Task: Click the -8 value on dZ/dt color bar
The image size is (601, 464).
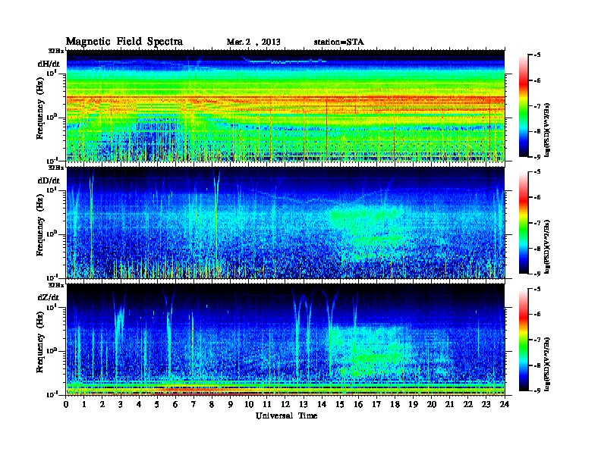Action: pyautogui.click(x=538, y=365)
